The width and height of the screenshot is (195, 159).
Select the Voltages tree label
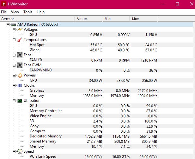(x=31, y=30)
